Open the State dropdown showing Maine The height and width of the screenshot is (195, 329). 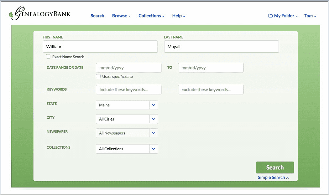tap(127, 105)
